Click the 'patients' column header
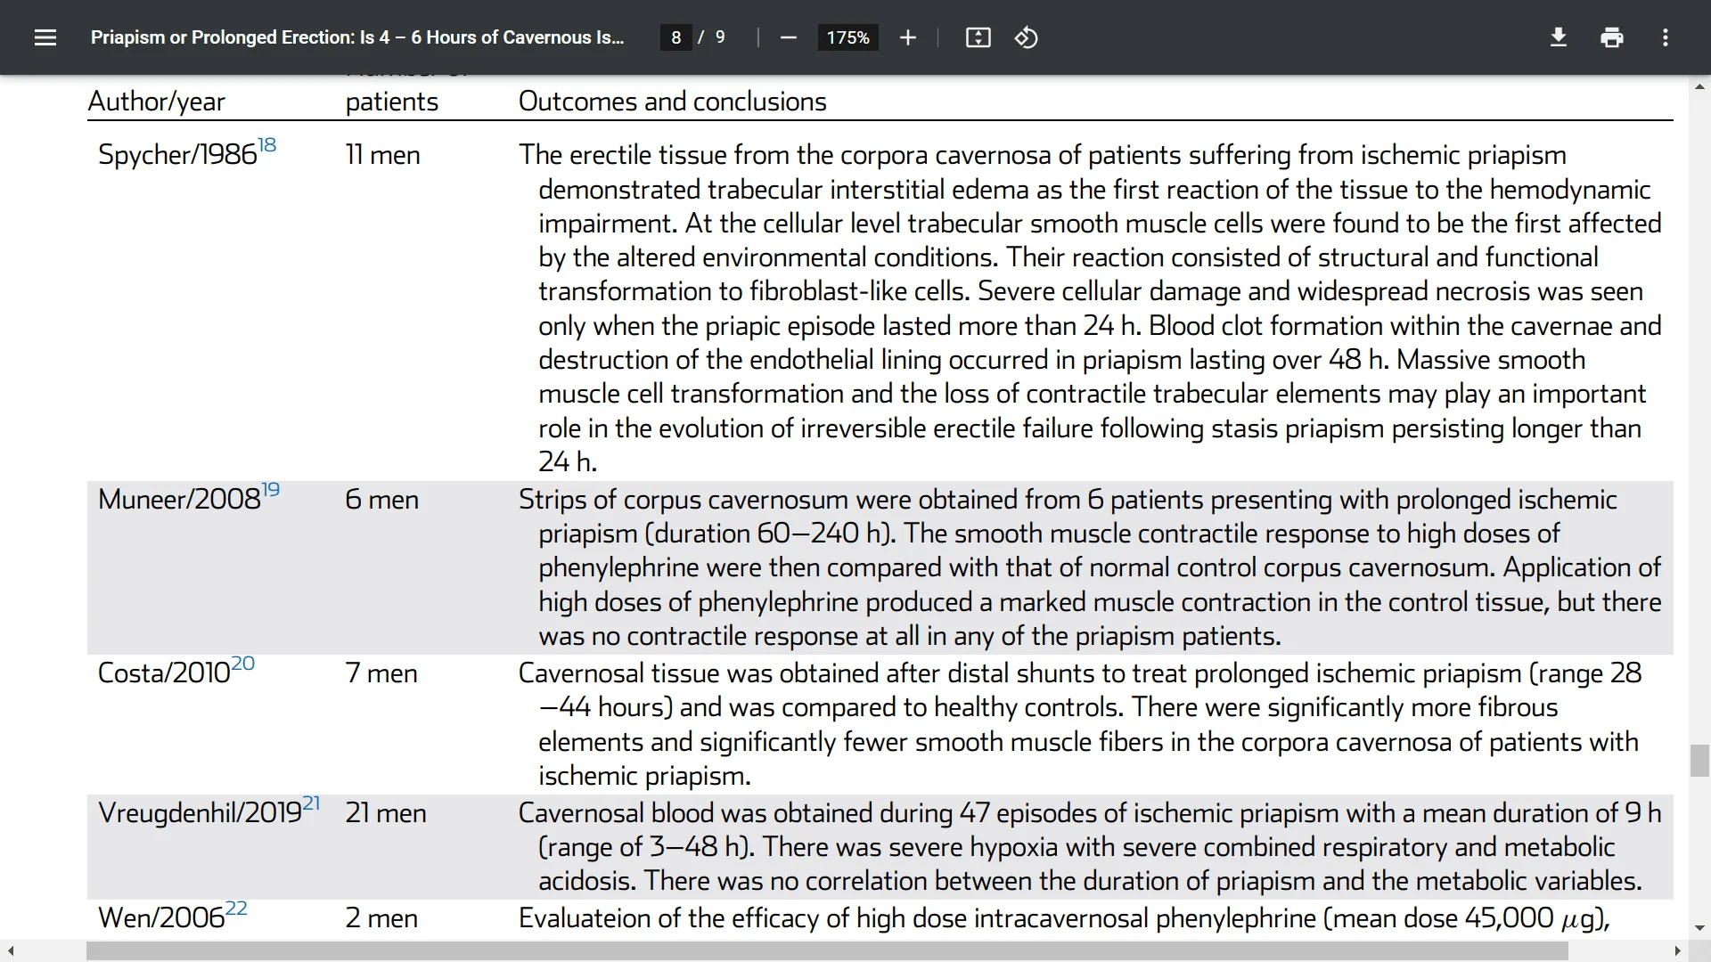The width and height of the screenshot is (1711, 962). pos(392,102)
